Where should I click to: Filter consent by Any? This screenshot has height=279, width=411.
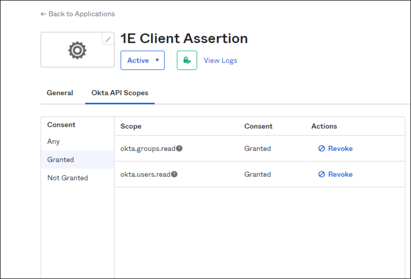54,141
